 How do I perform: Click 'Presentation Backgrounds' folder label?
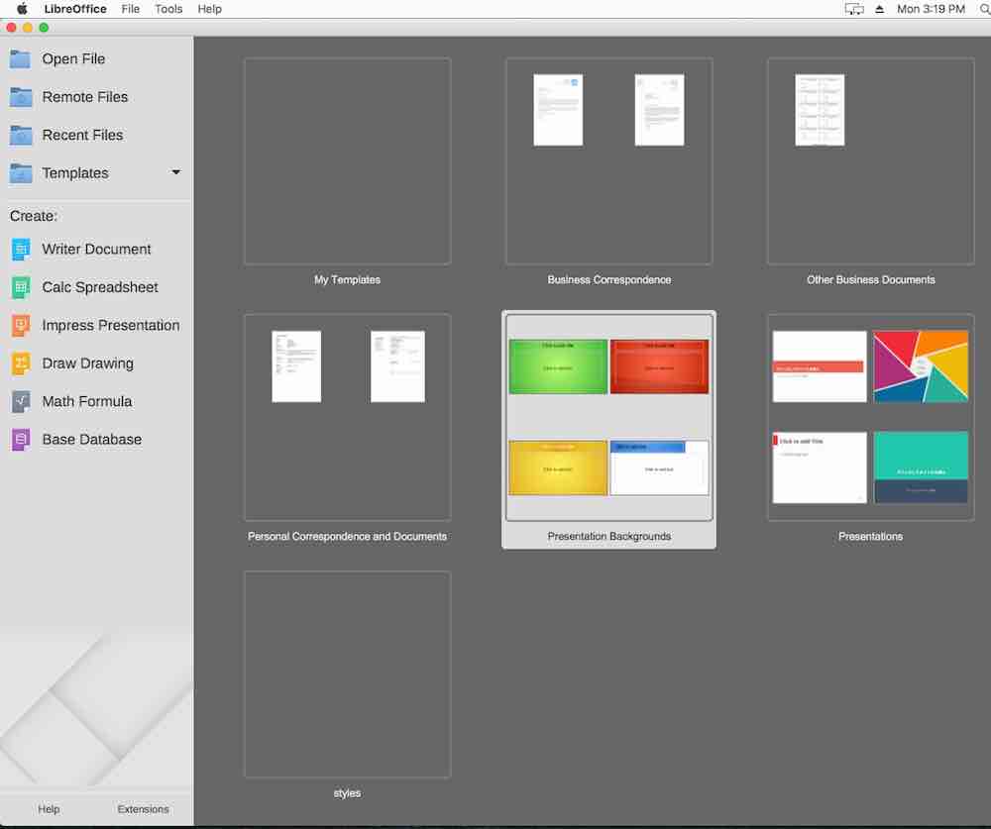pos(608,536)
